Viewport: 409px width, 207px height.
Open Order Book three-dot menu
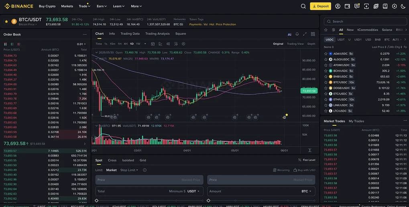85,34
